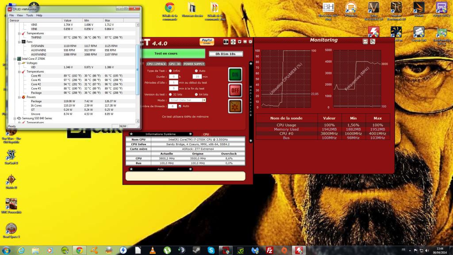Select the Core #1 temperature row

click(72, 80)
